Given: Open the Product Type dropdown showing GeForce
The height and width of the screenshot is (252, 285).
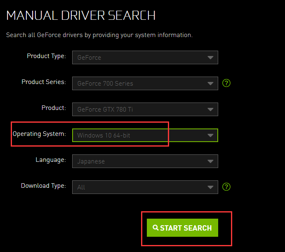Looking at the screenshot, I should coord(145,58).
